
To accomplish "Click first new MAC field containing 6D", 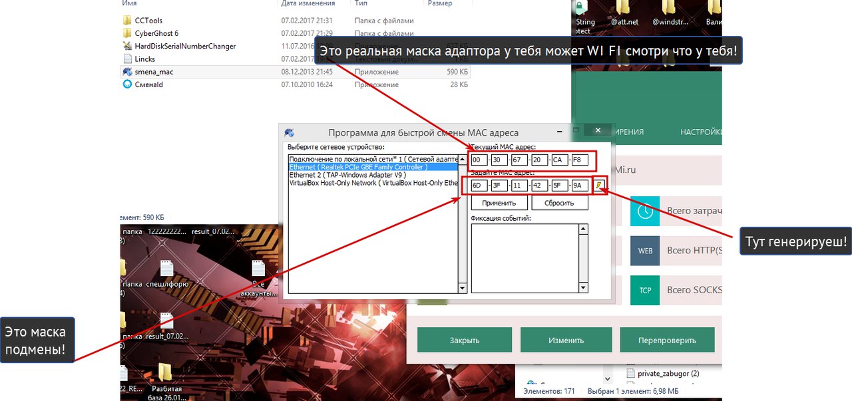I will 479,186.
